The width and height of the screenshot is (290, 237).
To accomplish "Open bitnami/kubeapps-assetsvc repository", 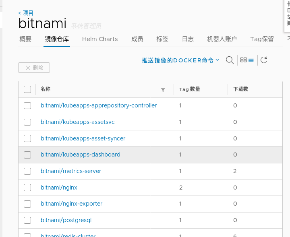I will [x=77, y=122].
